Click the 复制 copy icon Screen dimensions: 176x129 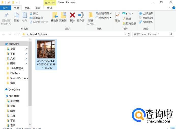coord(16,15)
